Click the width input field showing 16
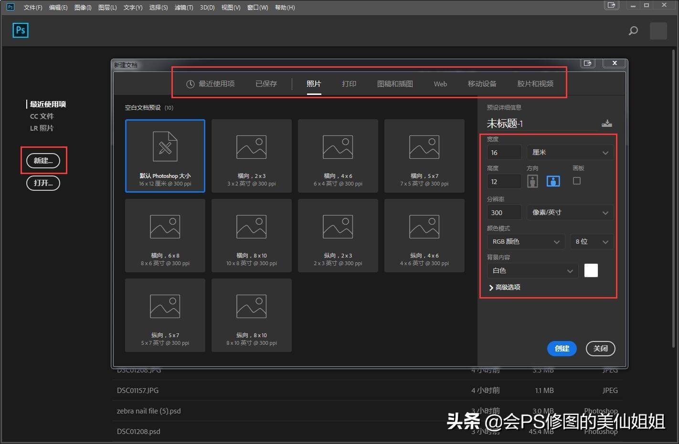The width and height of the screenshot is (679, 444). point(504,153)
